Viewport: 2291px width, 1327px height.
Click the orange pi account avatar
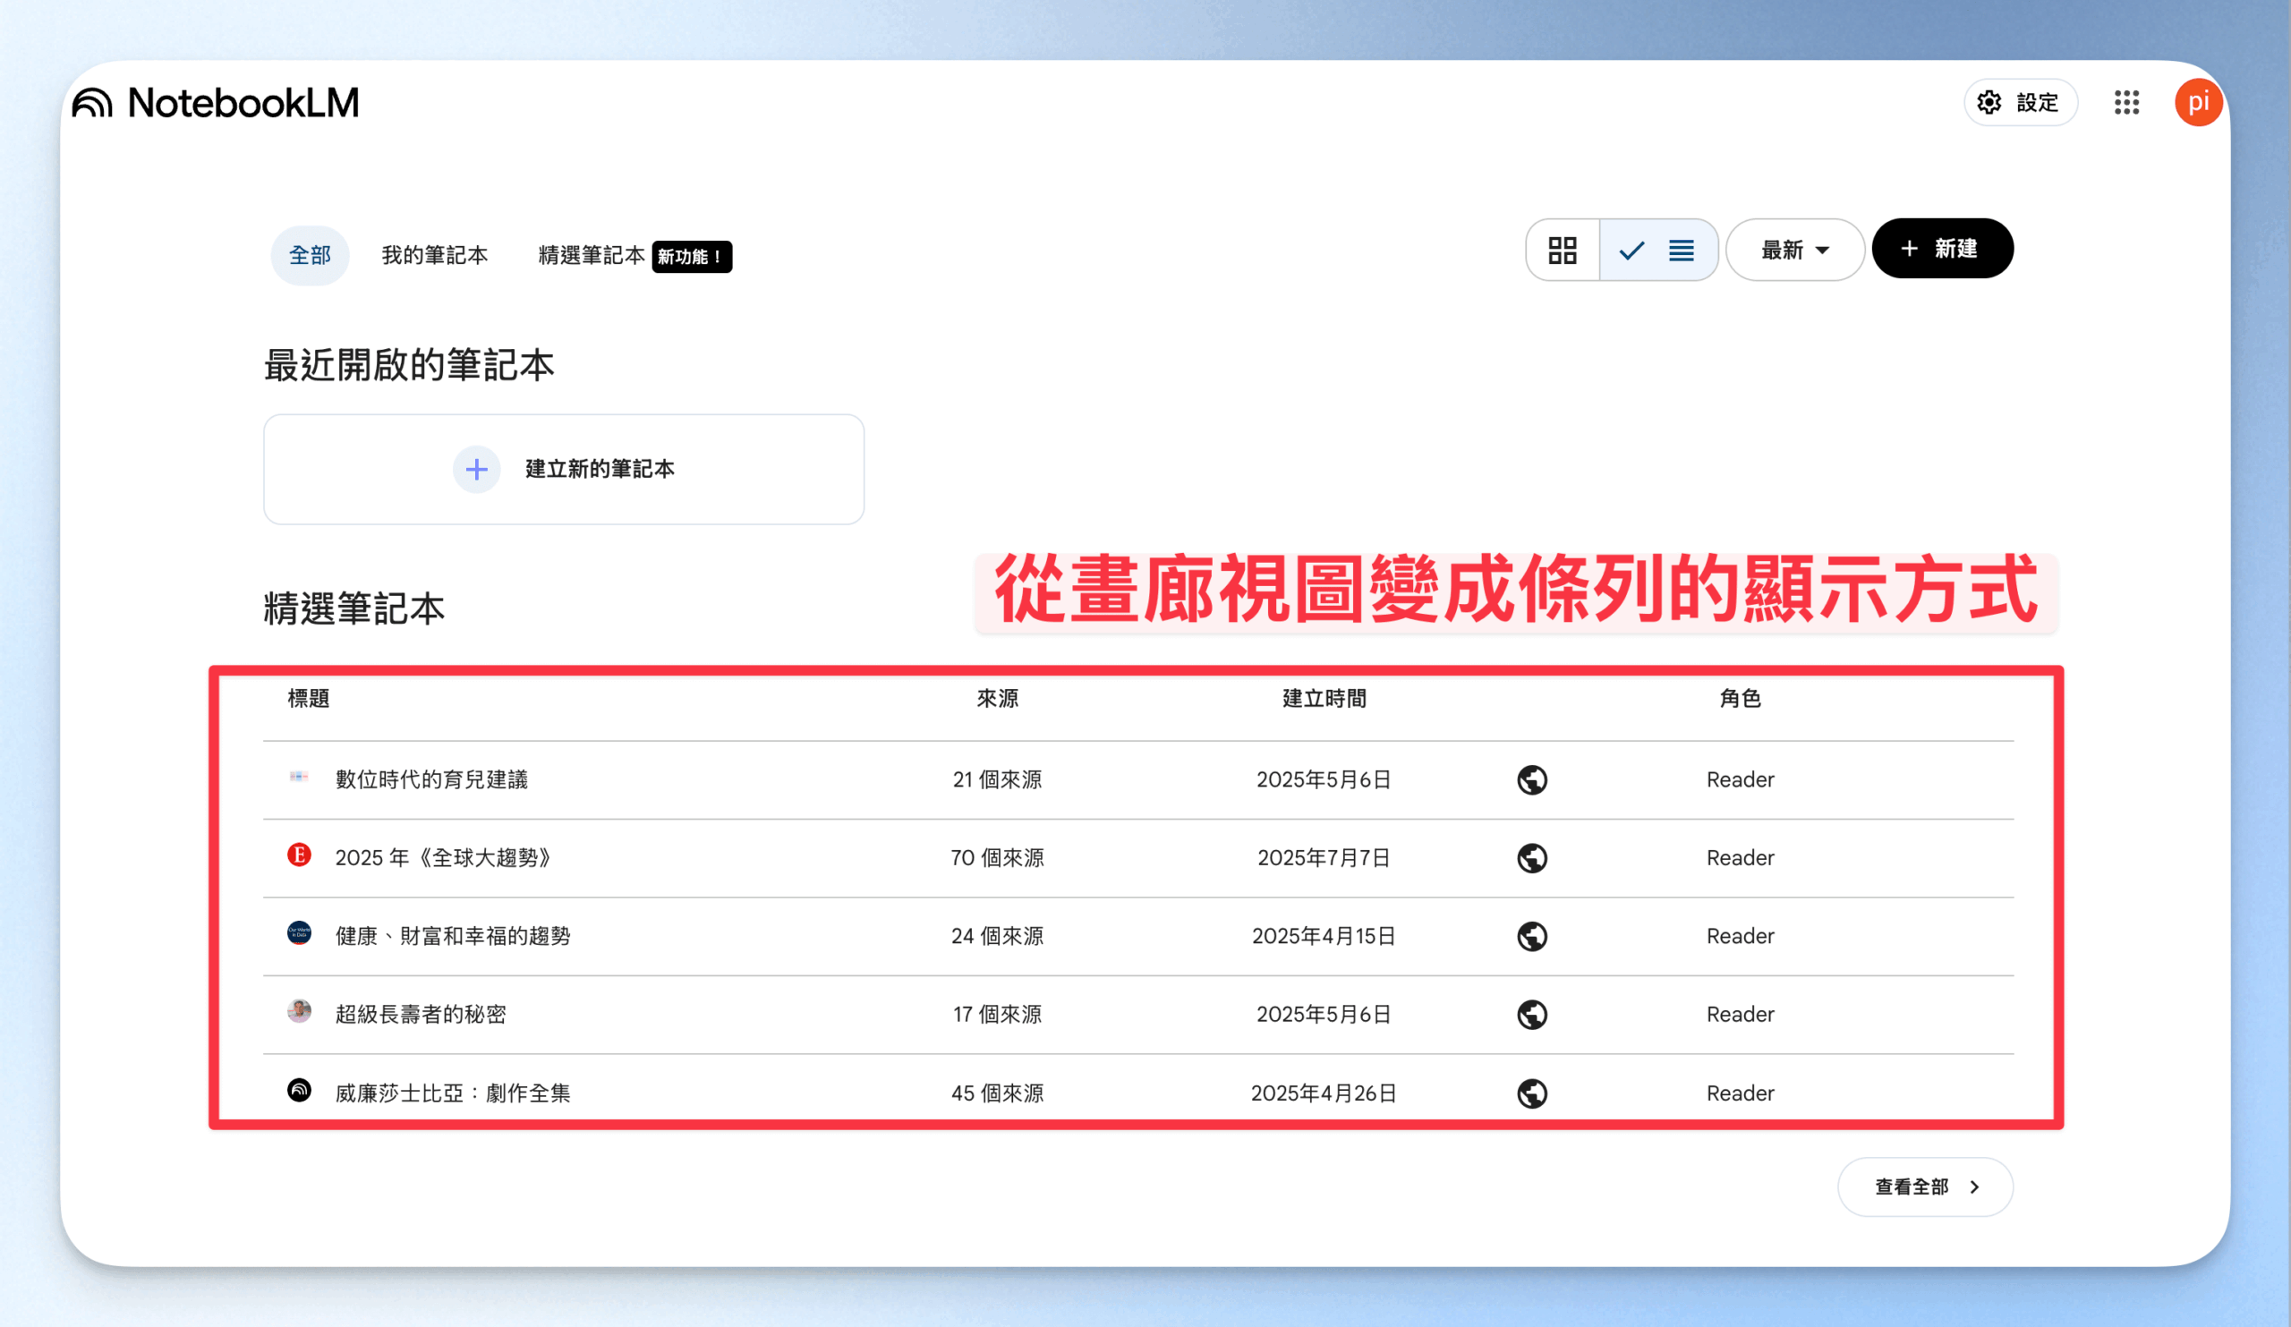[2198, 103]
